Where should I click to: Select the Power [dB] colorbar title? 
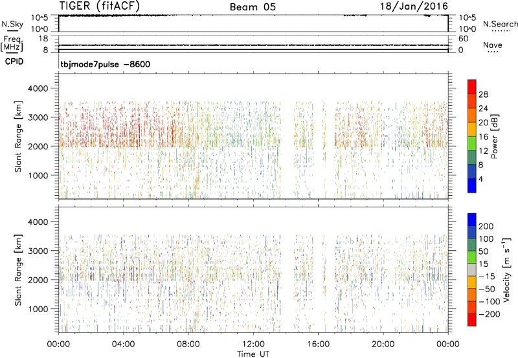pyautogui.click(x=494, y=136)
